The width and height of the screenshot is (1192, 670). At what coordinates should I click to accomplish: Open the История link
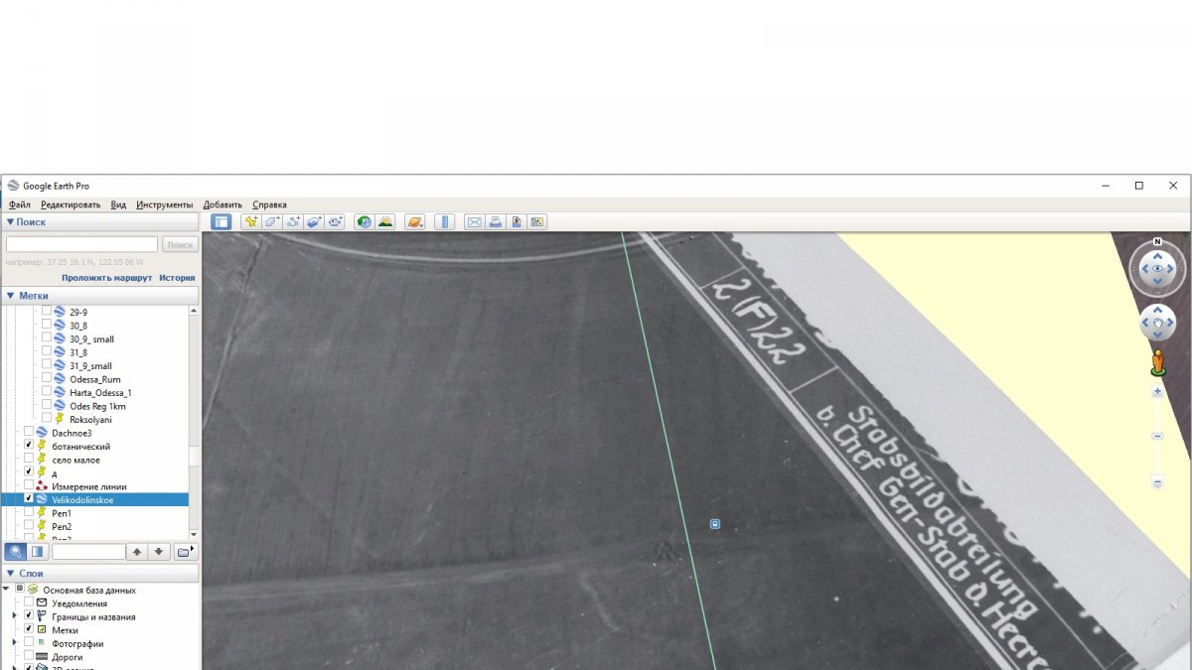[177, 278]
